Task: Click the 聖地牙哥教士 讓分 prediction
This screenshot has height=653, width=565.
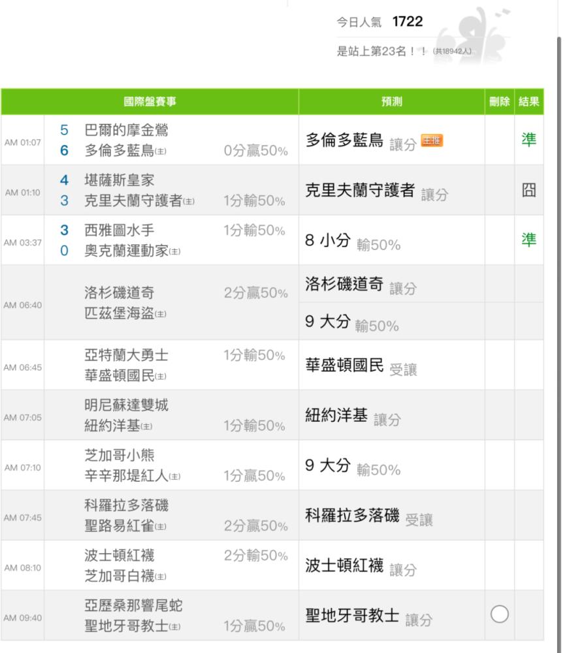Action: [x=369, y=616]
